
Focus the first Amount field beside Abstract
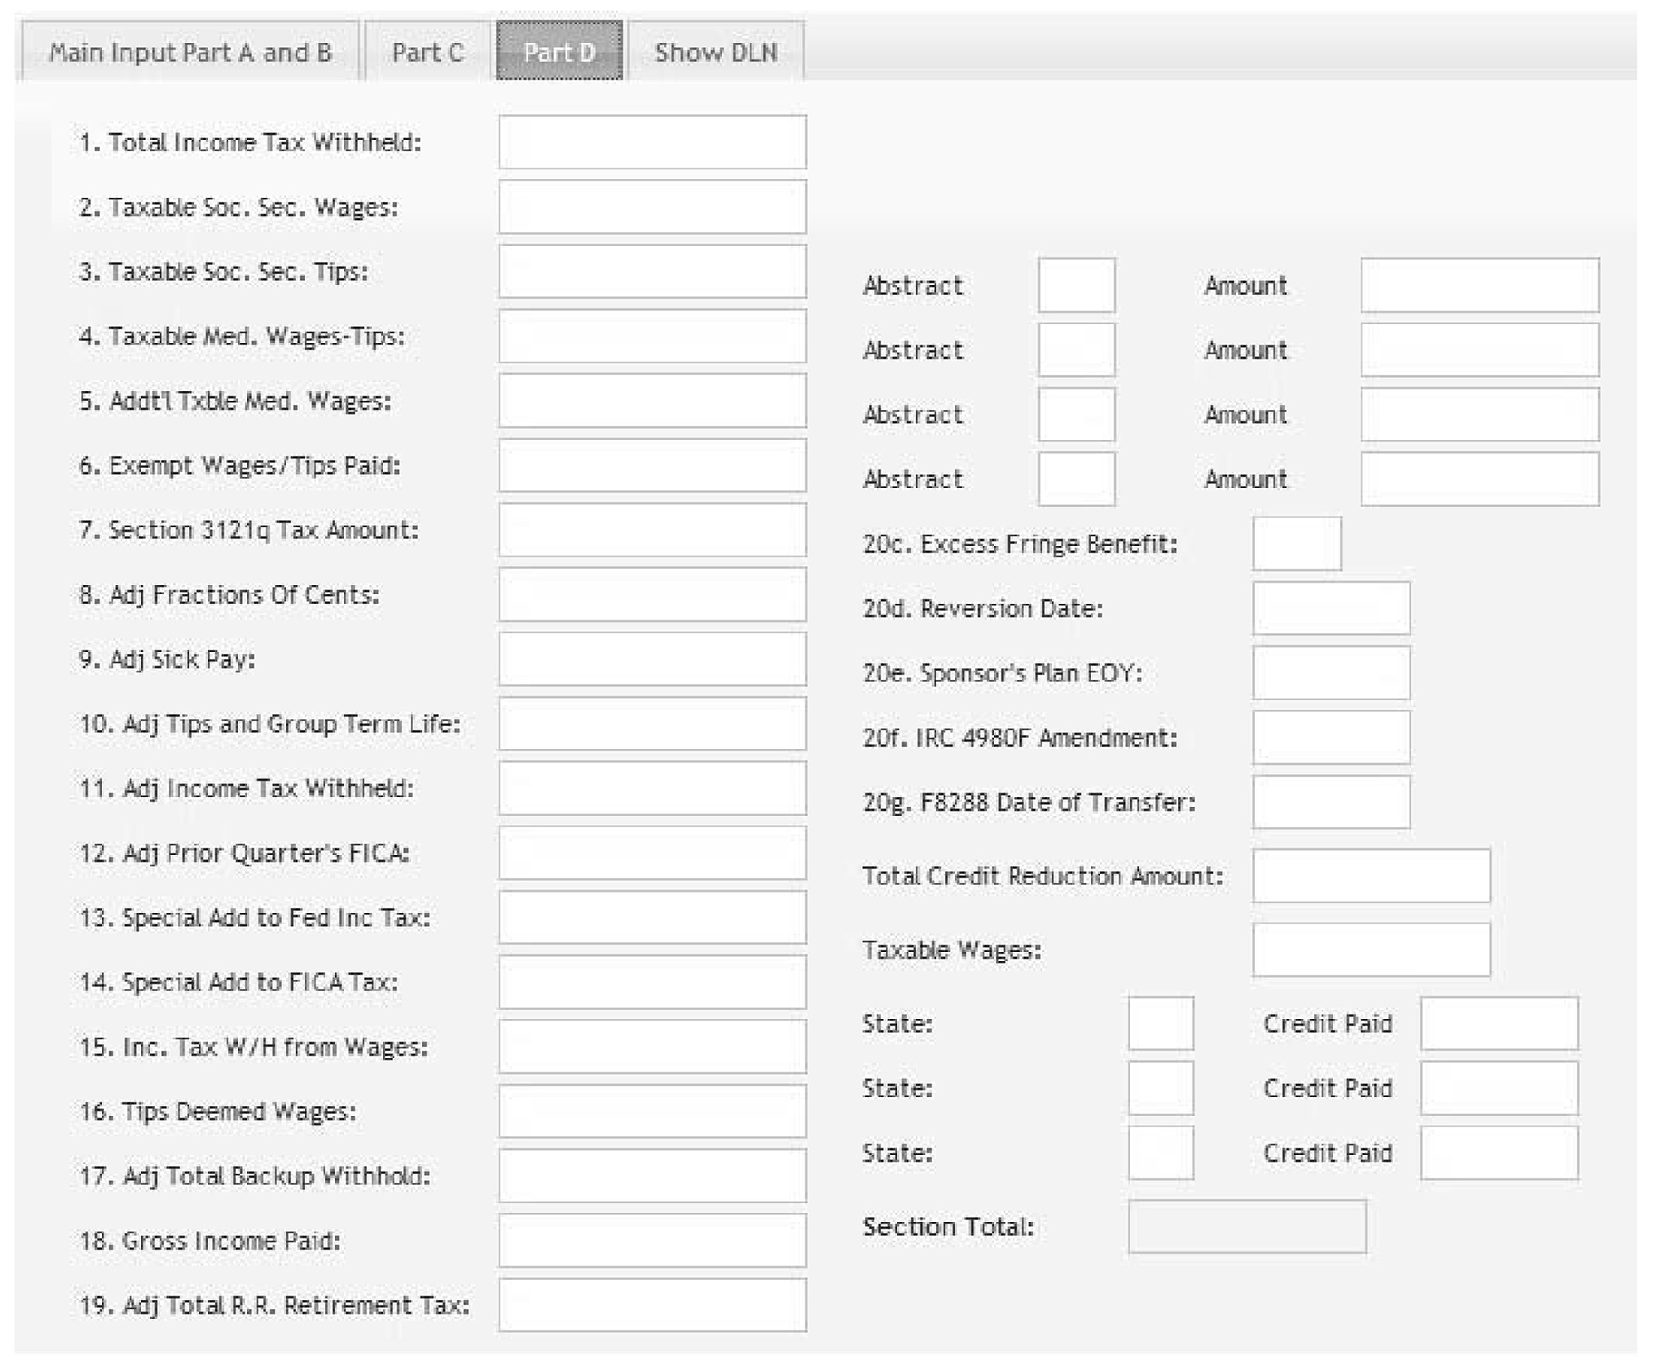(x=1479, y=285)
